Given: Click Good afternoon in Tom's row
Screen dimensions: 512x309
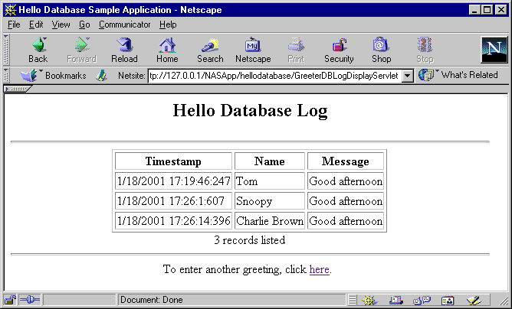Looking at the screenshot, I should coord(346,181).
